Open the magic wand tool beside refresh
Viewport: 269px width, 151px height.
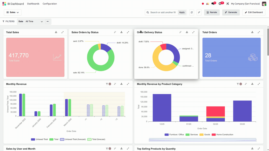point(199,12)
